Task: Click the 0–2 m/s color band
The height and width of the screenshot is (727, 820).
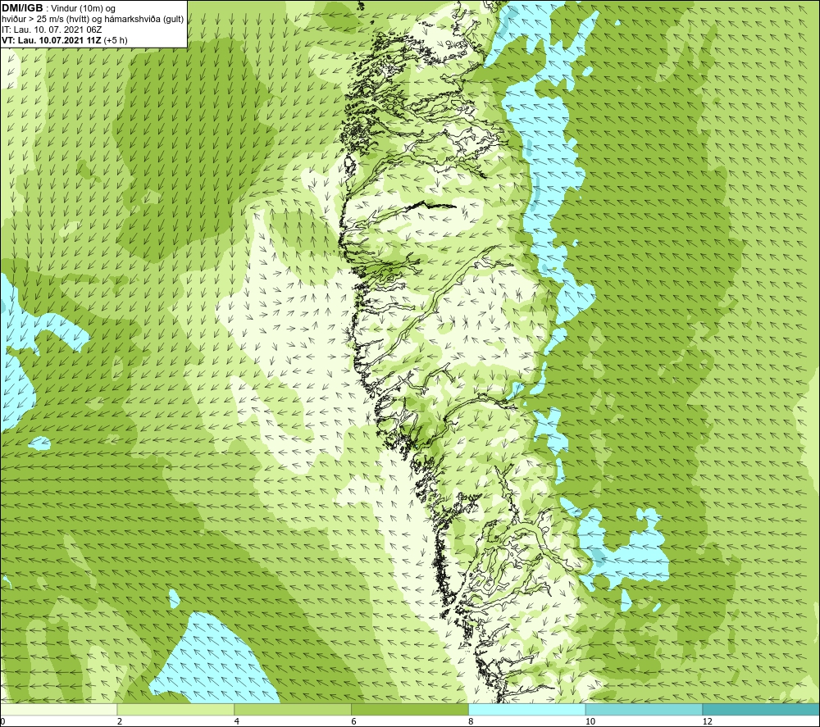Action: pos(58,709)
